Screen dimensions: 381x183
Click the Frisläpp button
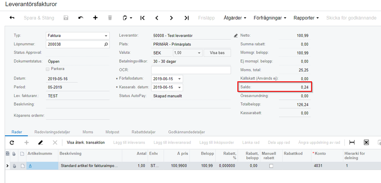click(207, 18)
